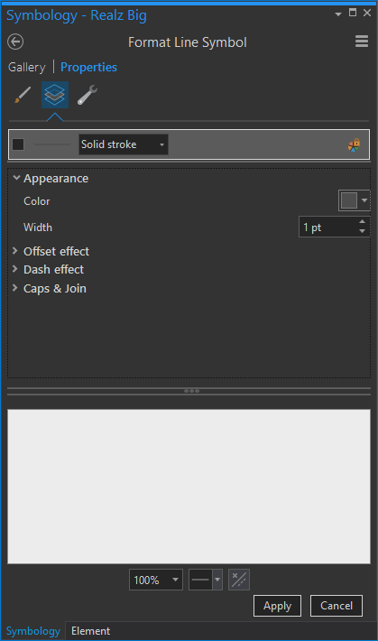
Task: Open the Solid stroke layer type dropdown
Action: [123, 144]
